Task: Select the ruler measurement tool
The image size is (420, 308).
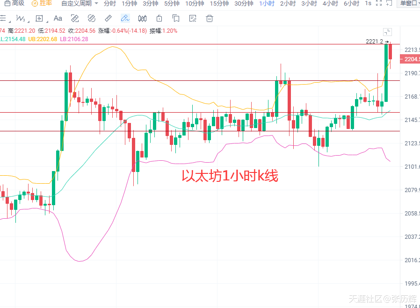Action: coord(108,19)
